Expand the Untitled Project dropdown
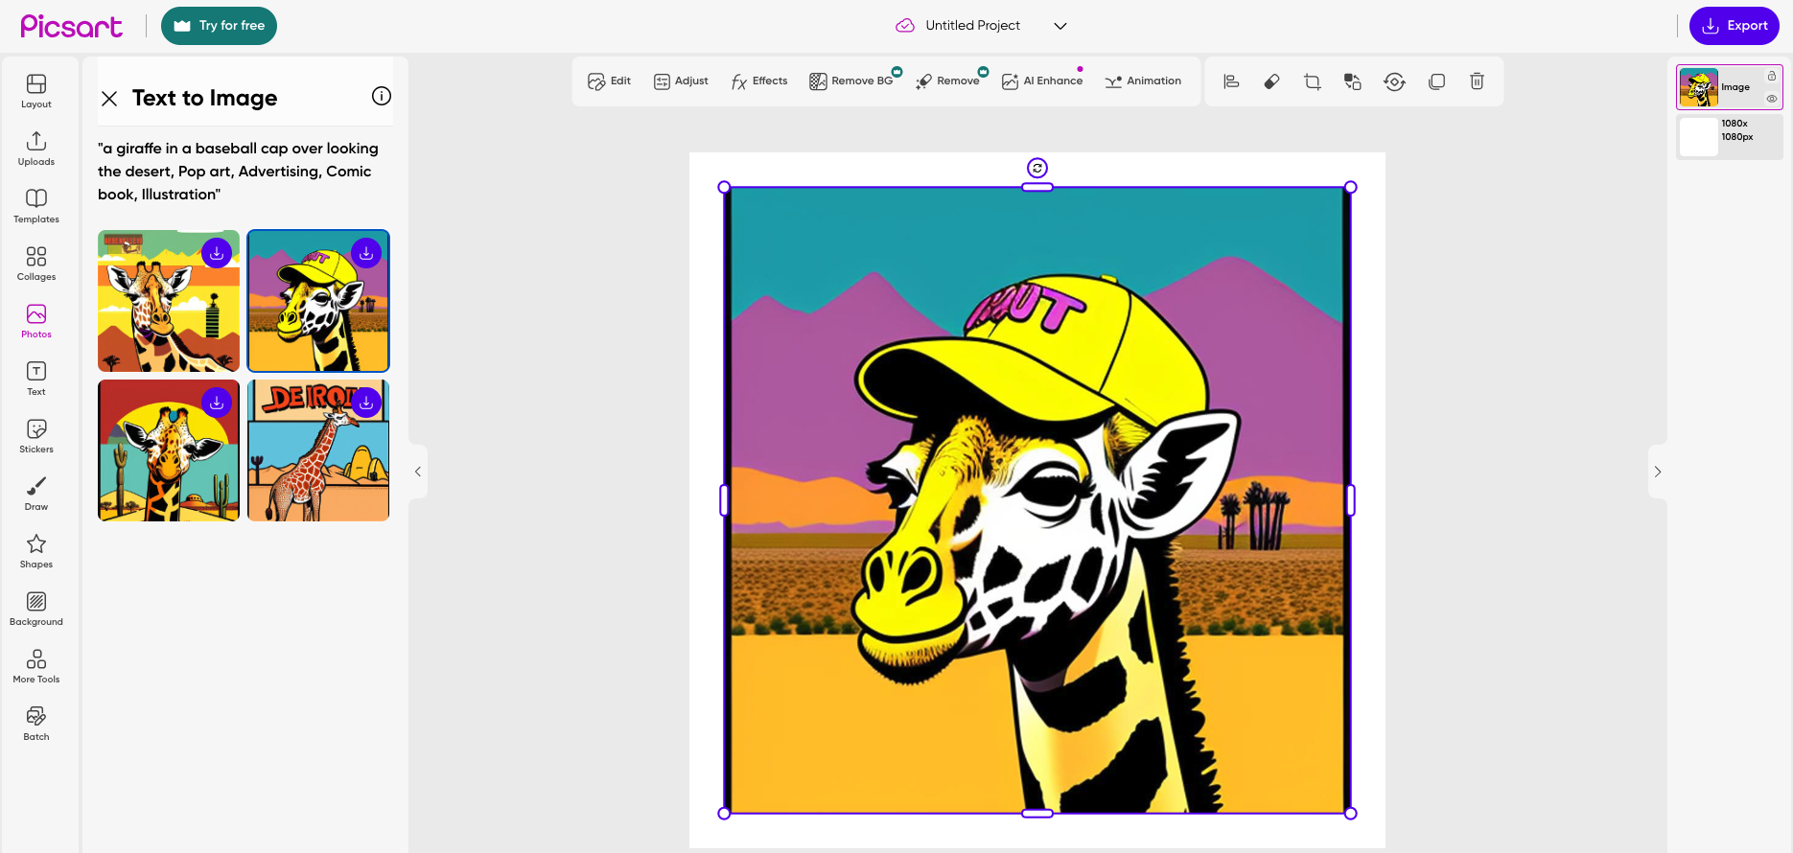Screen dimensions: 1793x853 tap(1060, 26)
